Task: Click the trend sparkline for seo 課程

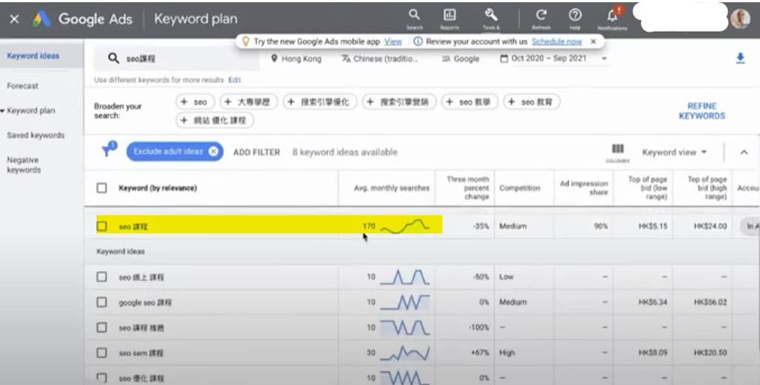Action: 405,226
